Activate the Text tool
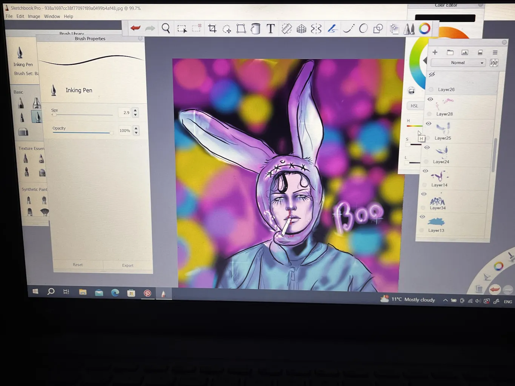 point(271,29)
